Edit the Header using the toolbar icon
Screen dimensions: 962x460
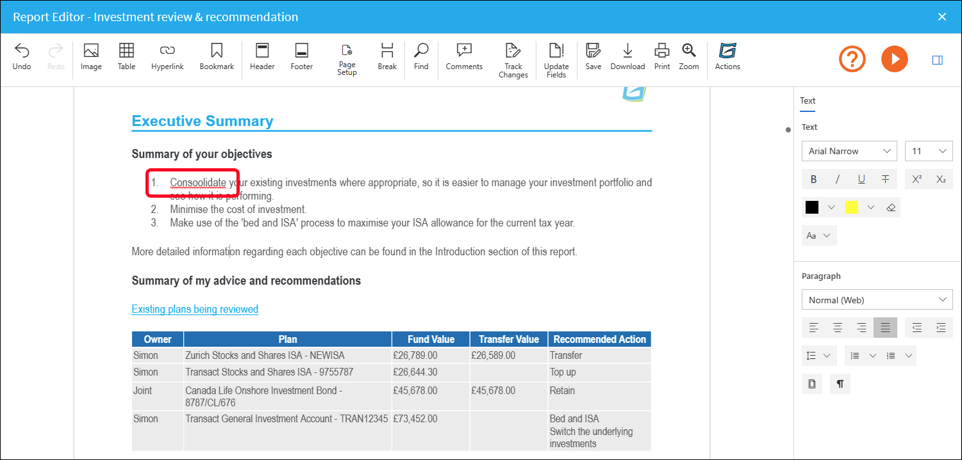pyautogui.click(x=262, y=57)
